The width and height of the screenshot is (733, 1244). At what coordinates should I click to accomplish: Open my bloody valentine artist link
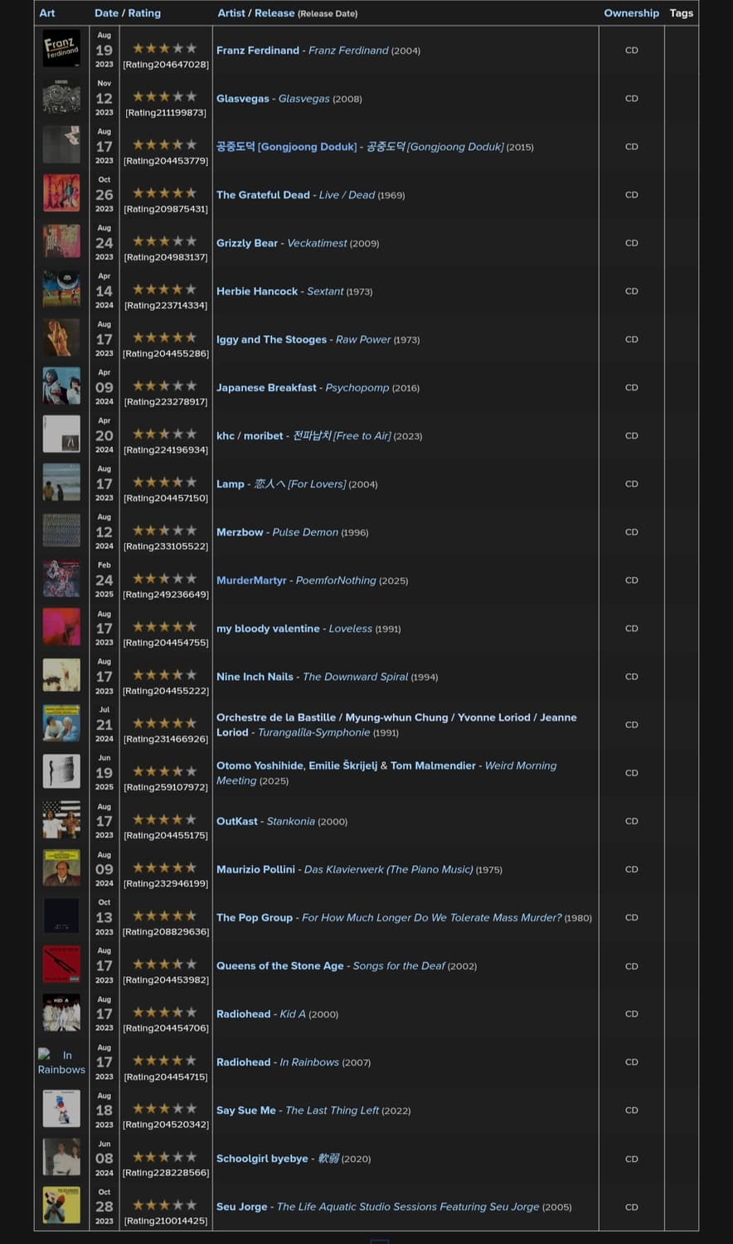click(x=268, y=628)
